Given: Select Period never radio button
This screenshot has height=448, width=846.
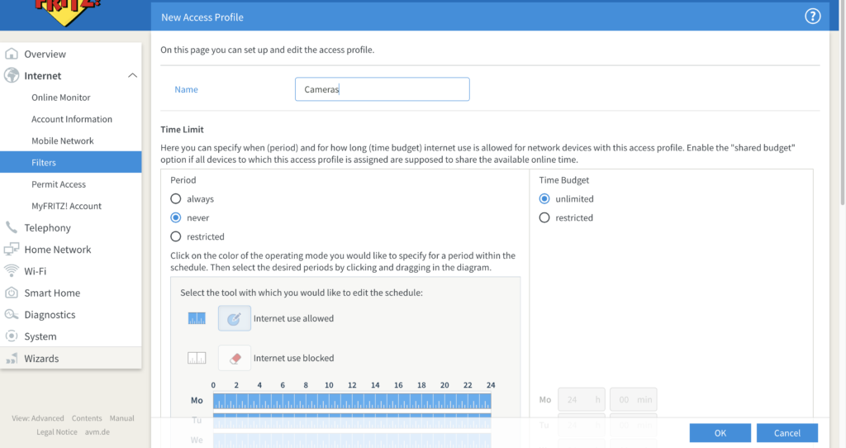Looking at the screenshot, I should pos(176,217).
